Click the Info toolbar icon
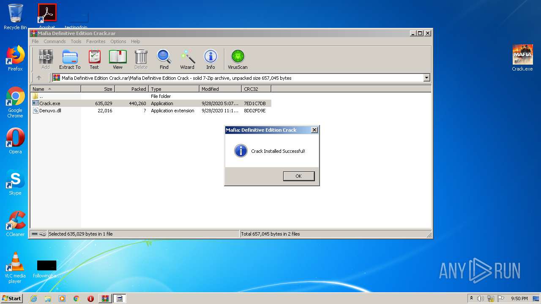 pos(210,60)
